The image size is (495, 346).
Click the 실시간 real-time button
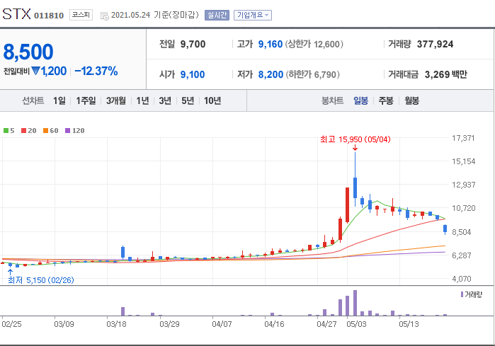click(217, 15)
